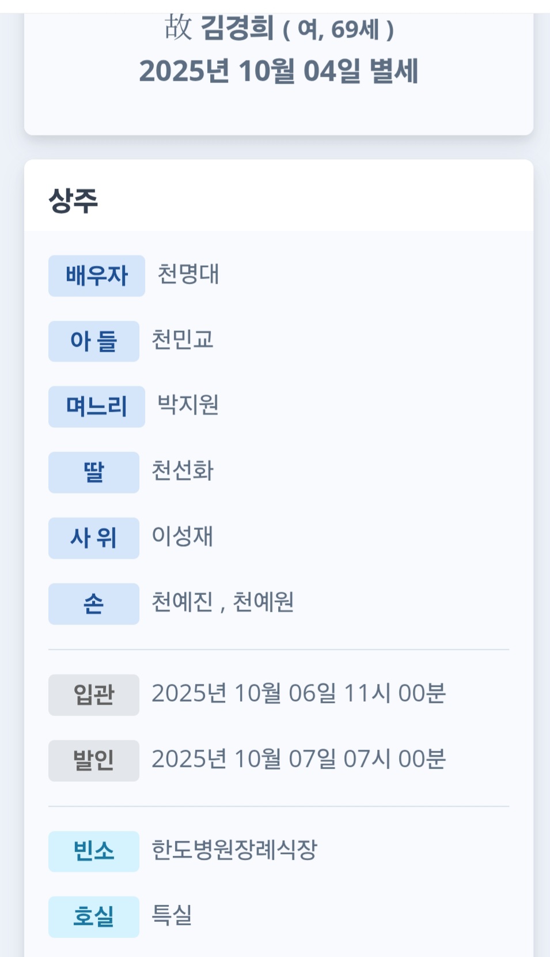Tap the 딸 label badge

click(93, 472)
